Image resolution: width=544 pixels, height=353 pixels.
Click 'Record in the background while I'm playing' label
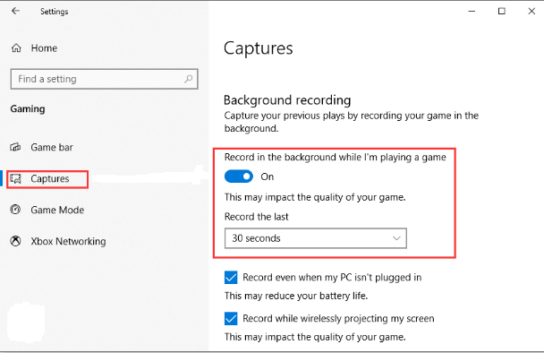coord(336,158)
